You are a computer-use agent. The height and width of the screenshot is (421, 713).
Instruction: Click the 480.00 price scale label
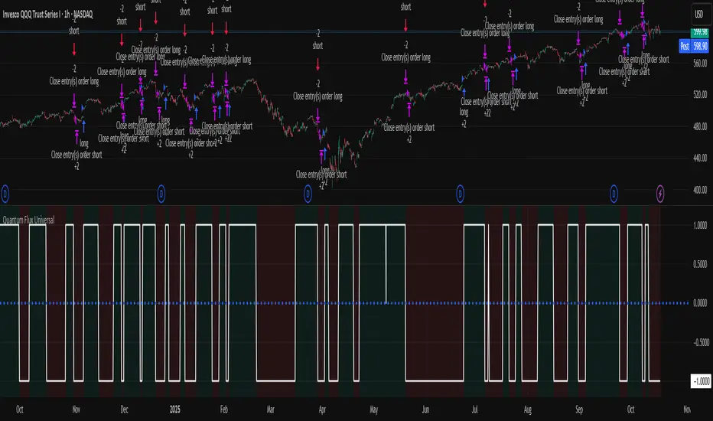(x=700, y=126)
